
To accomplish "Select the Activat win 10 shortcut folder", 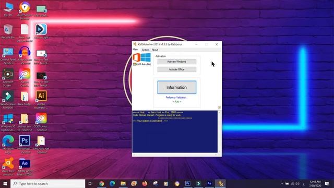I will [x=25, y=122].
